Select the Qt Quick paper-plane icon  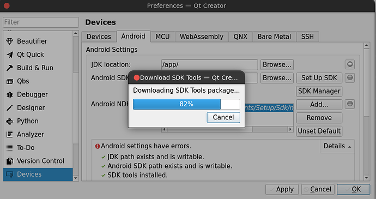pos(10,55)
